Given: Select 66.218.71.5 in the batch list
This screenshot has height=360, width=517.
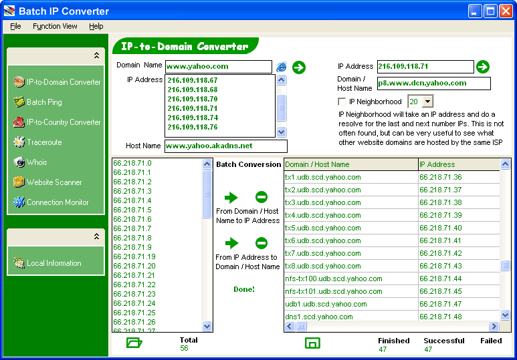Looking at the screenshot, I should pos(132,210).
